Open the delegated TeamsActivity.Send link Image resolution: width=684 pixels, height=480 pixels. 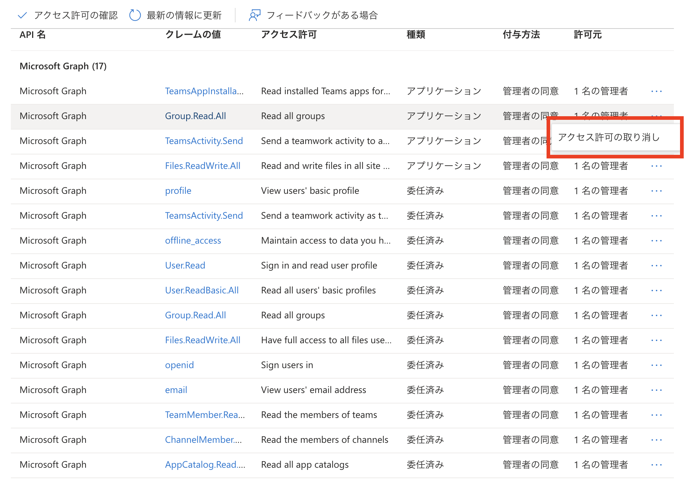coord(204,215)
